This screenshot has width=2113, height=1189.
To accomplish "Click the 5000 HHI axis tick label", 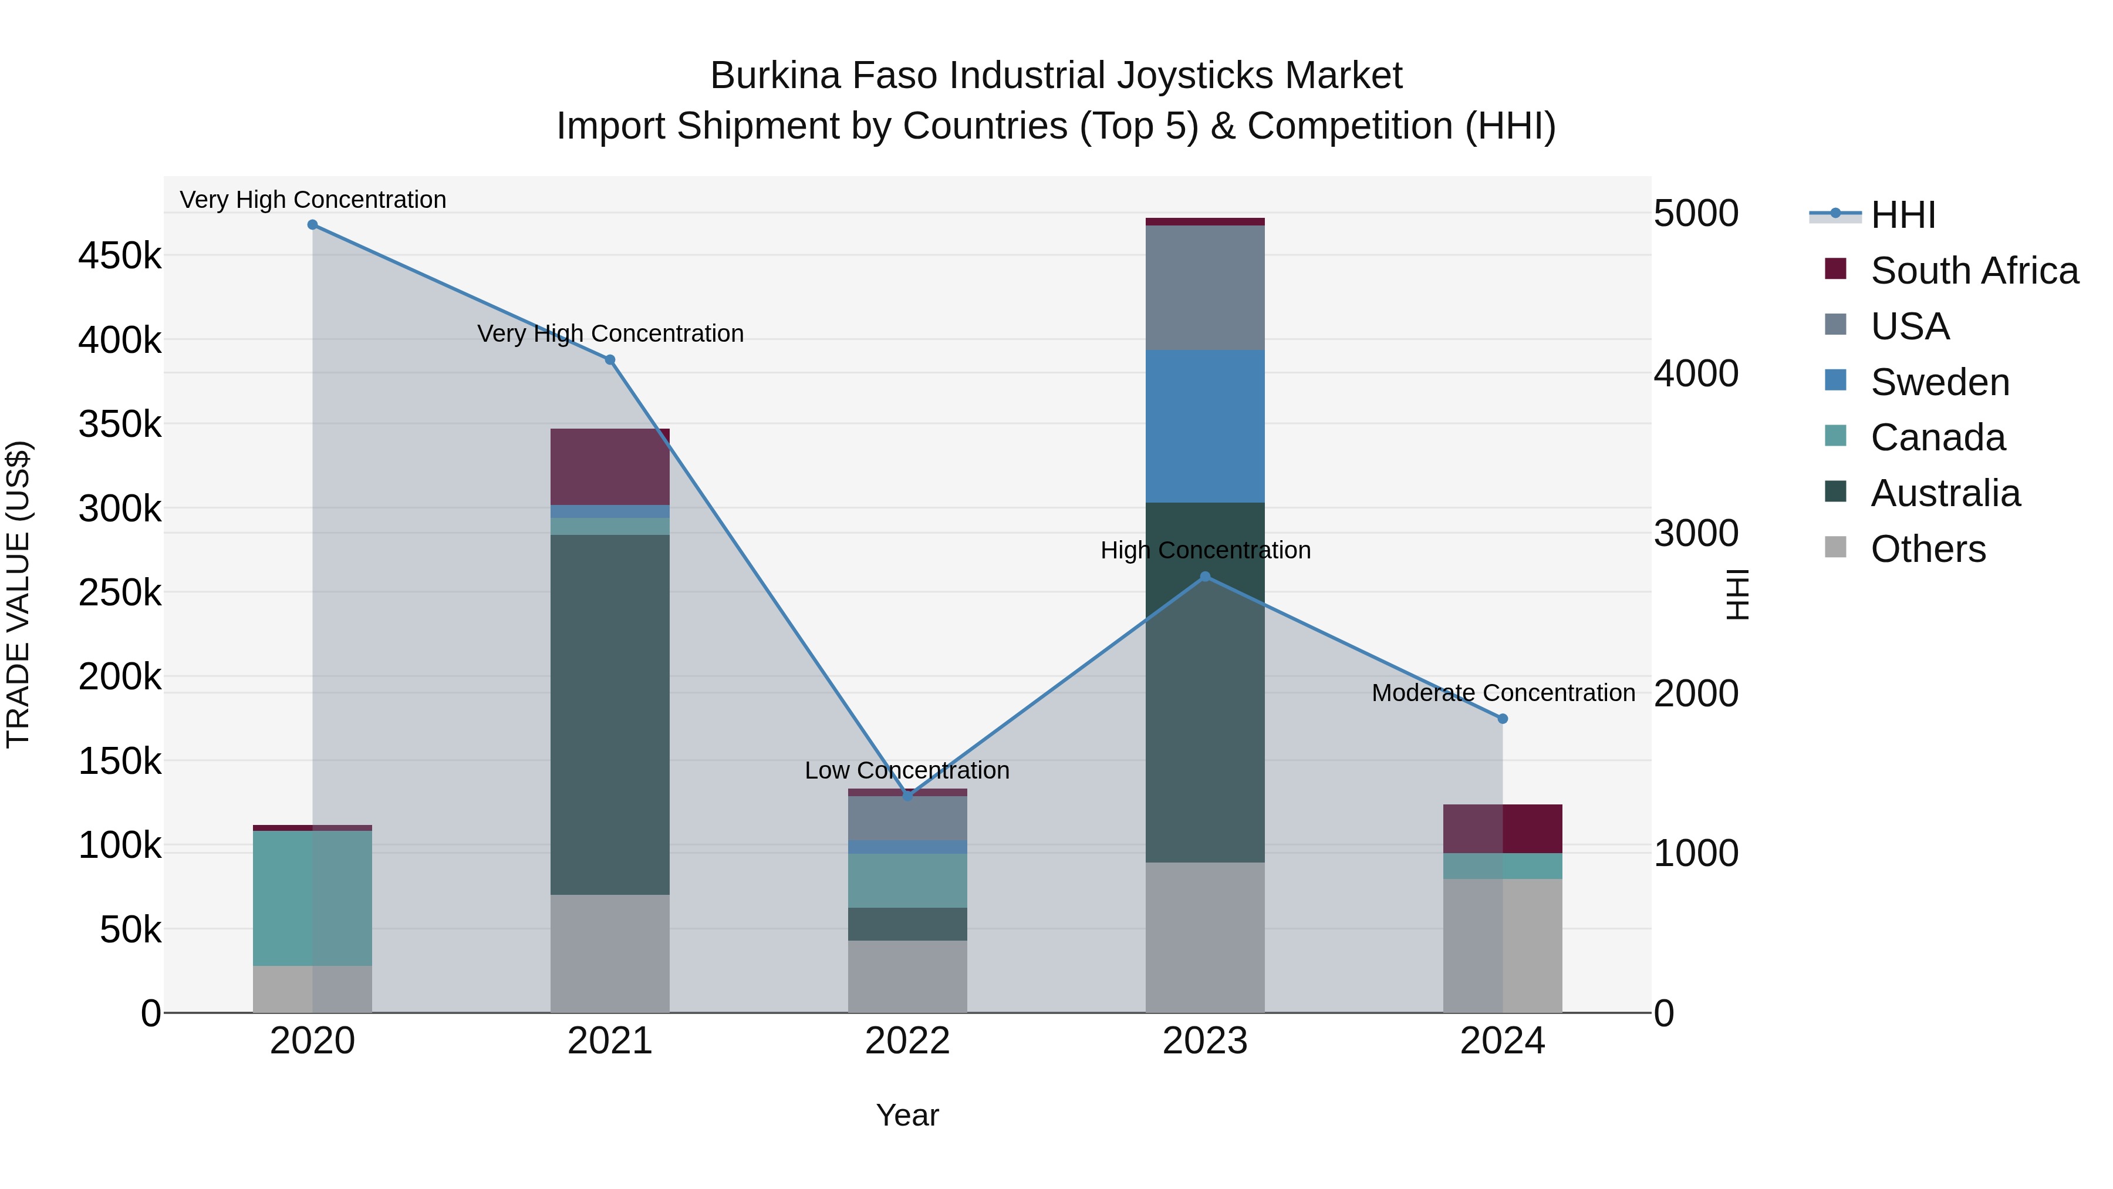I will 1696,213.
